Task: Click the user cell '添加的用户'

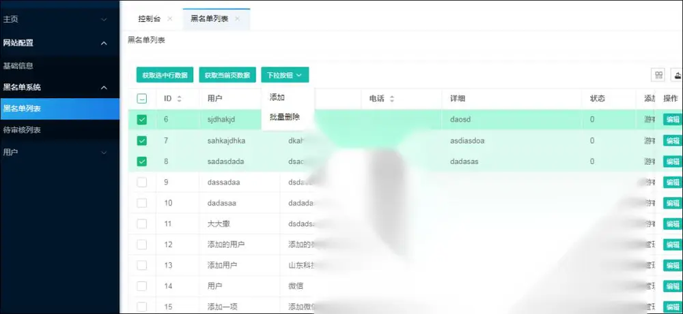Action: [x=226, y=245]
